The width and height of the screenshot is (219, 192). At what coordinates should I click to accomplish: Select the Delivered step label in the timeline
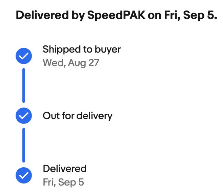(64, 169)
